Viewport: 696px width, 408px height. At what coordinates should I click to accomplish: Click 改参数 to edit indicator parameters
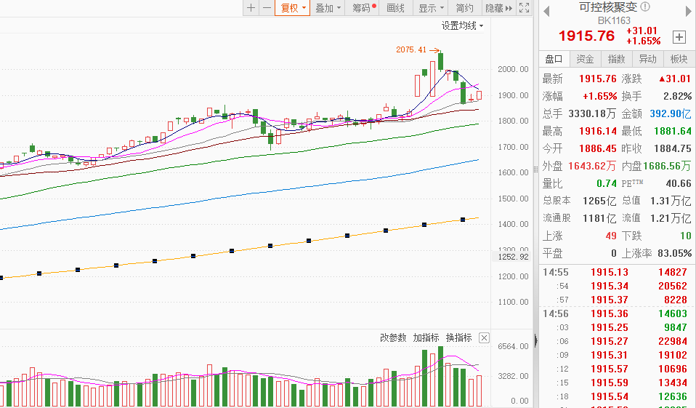pyautogui.click(x=393, y=338)
